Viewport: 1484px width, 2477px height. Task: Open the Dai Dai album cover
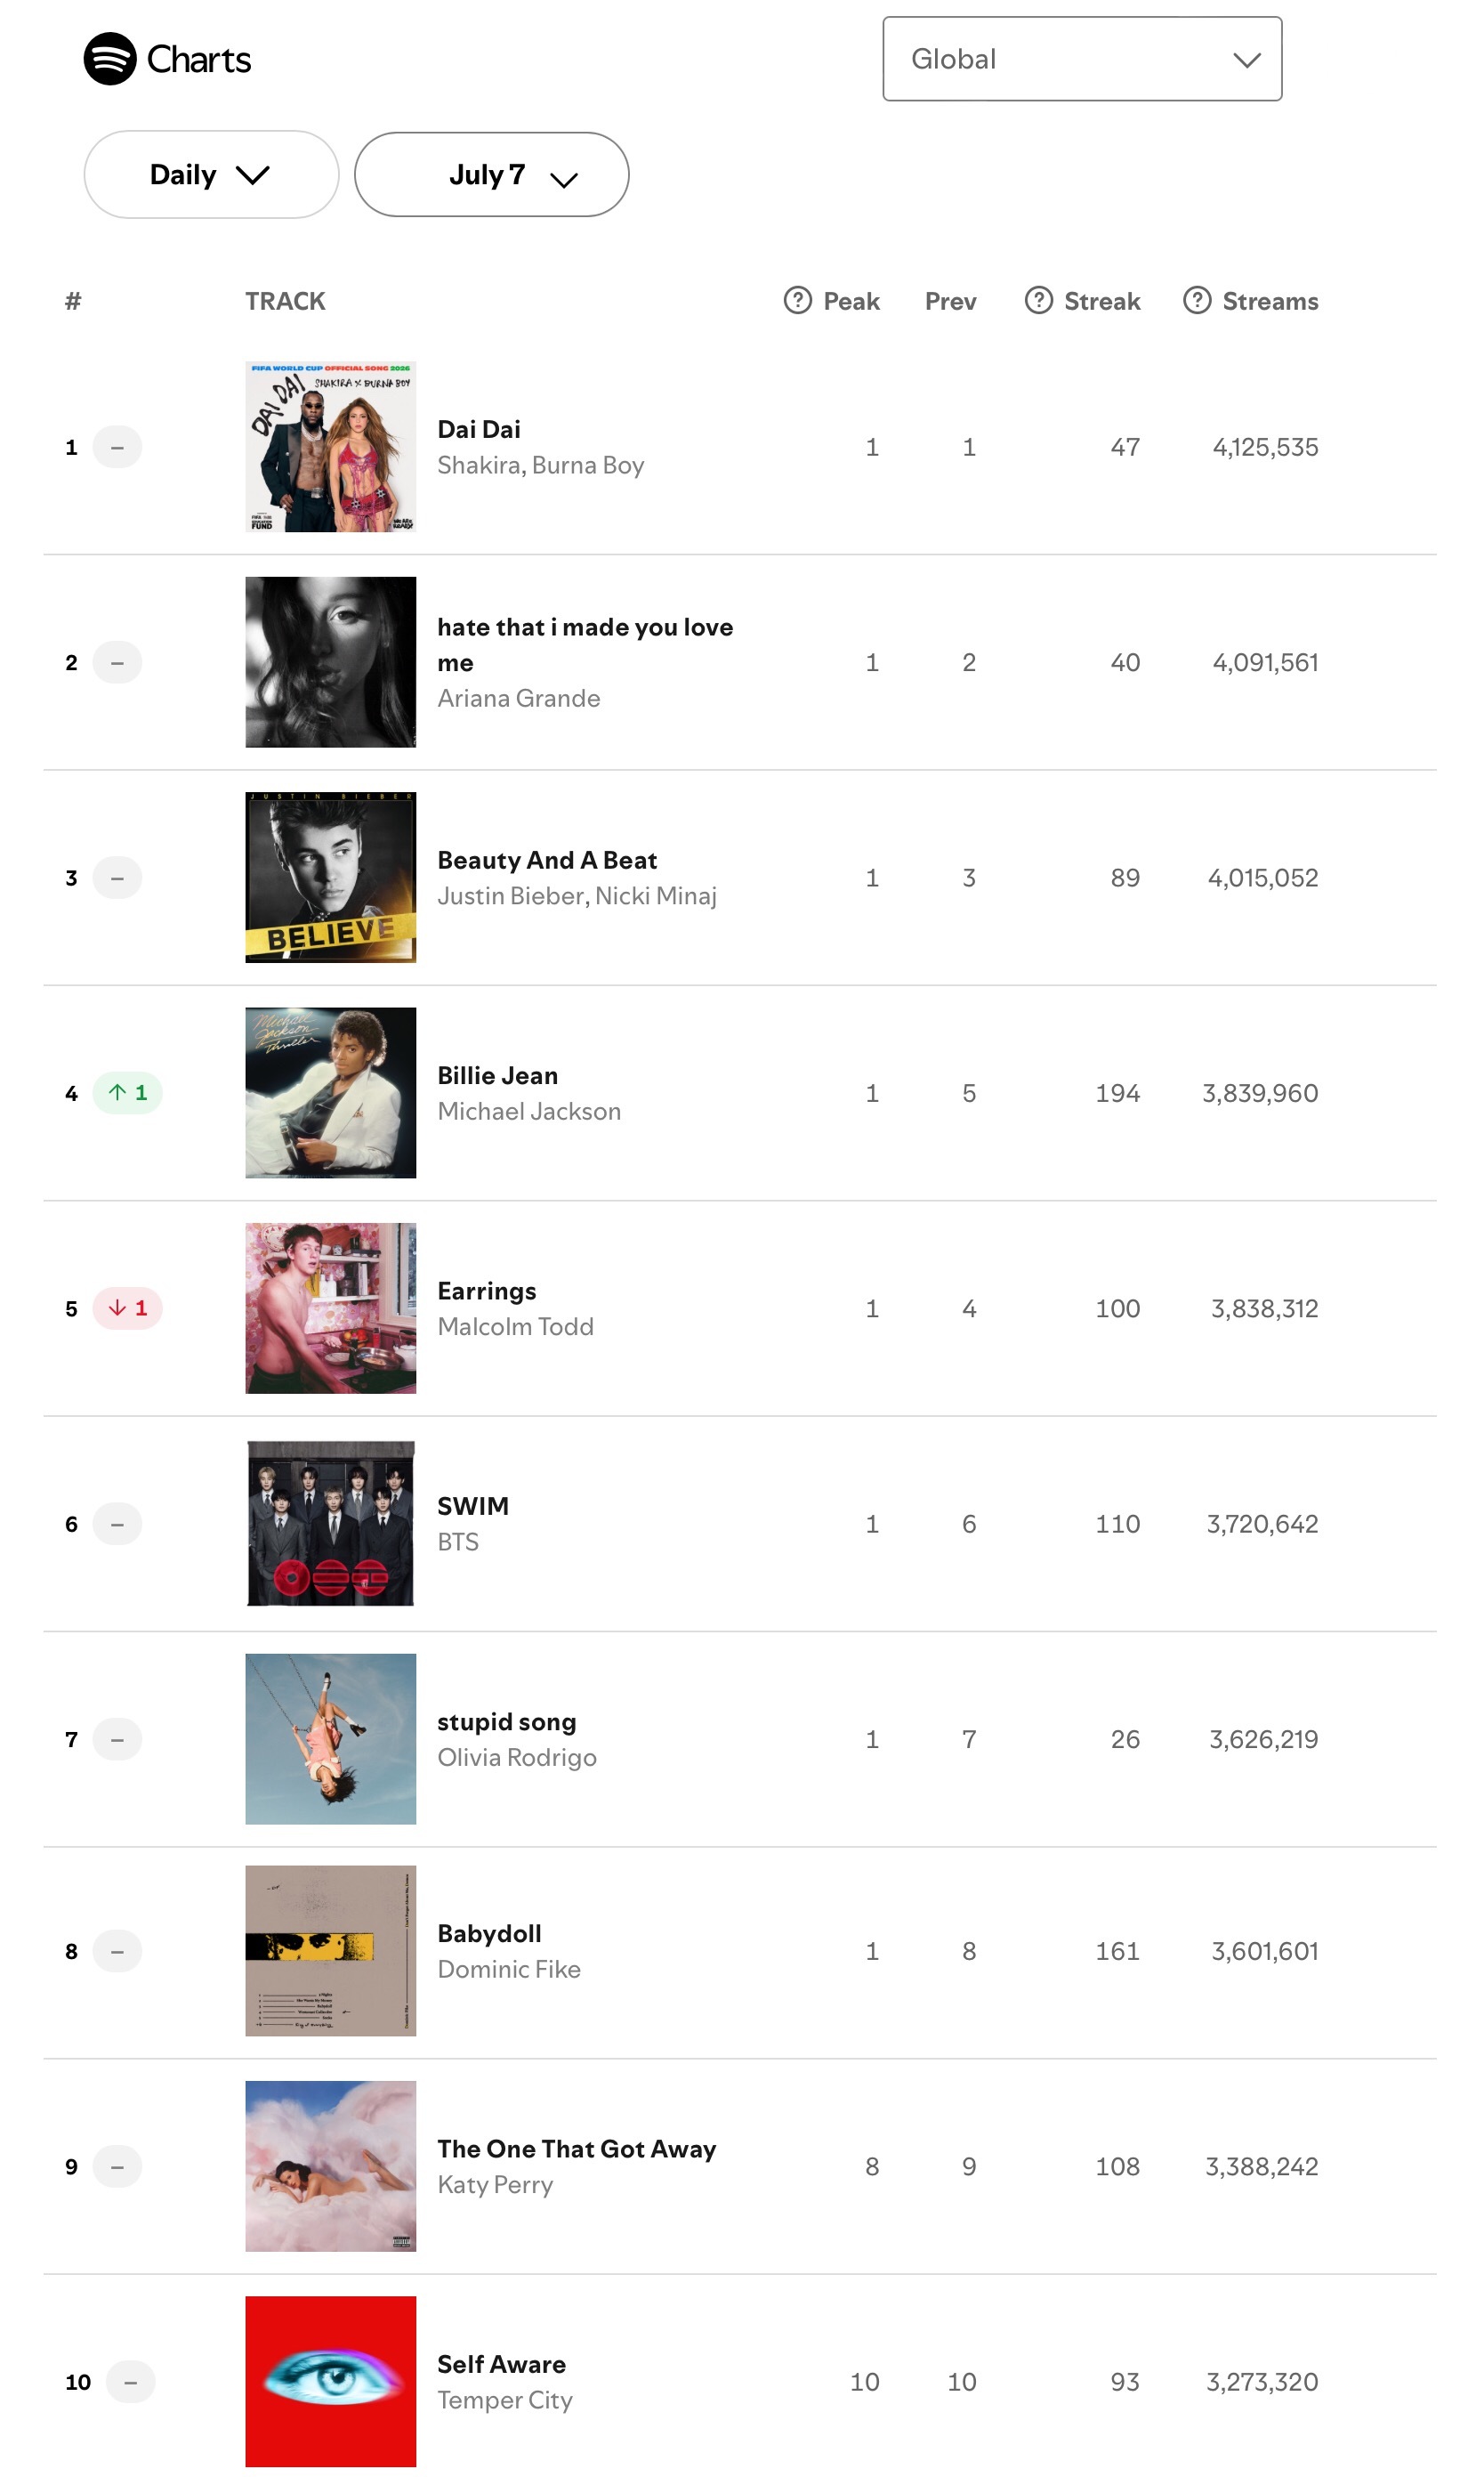pos(330,446)
